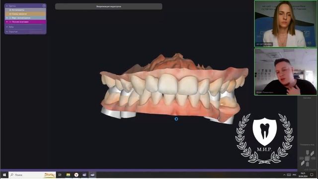Collapse the groups panel header arrow
The height and width of the screenshot is (179, 318).
[7, 6]
